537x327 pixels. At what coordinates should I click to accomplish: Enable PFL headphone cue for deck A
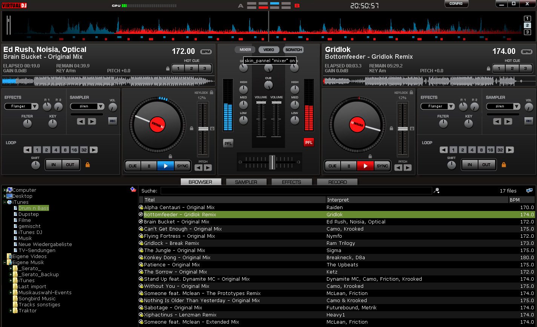(x=228, y=143)
